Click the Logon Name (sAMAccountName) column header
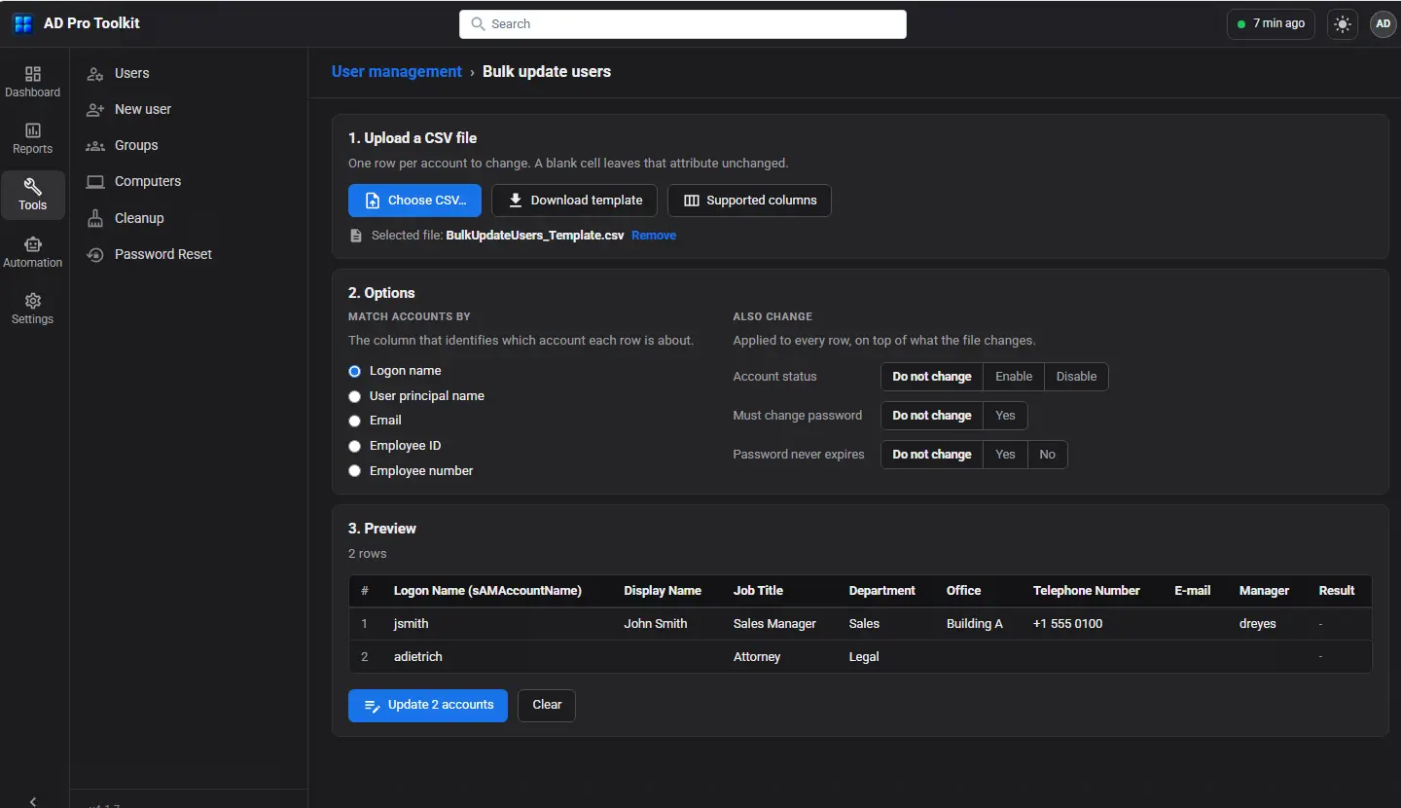This screenshot has width=1401, height=808. coord(487,591)
